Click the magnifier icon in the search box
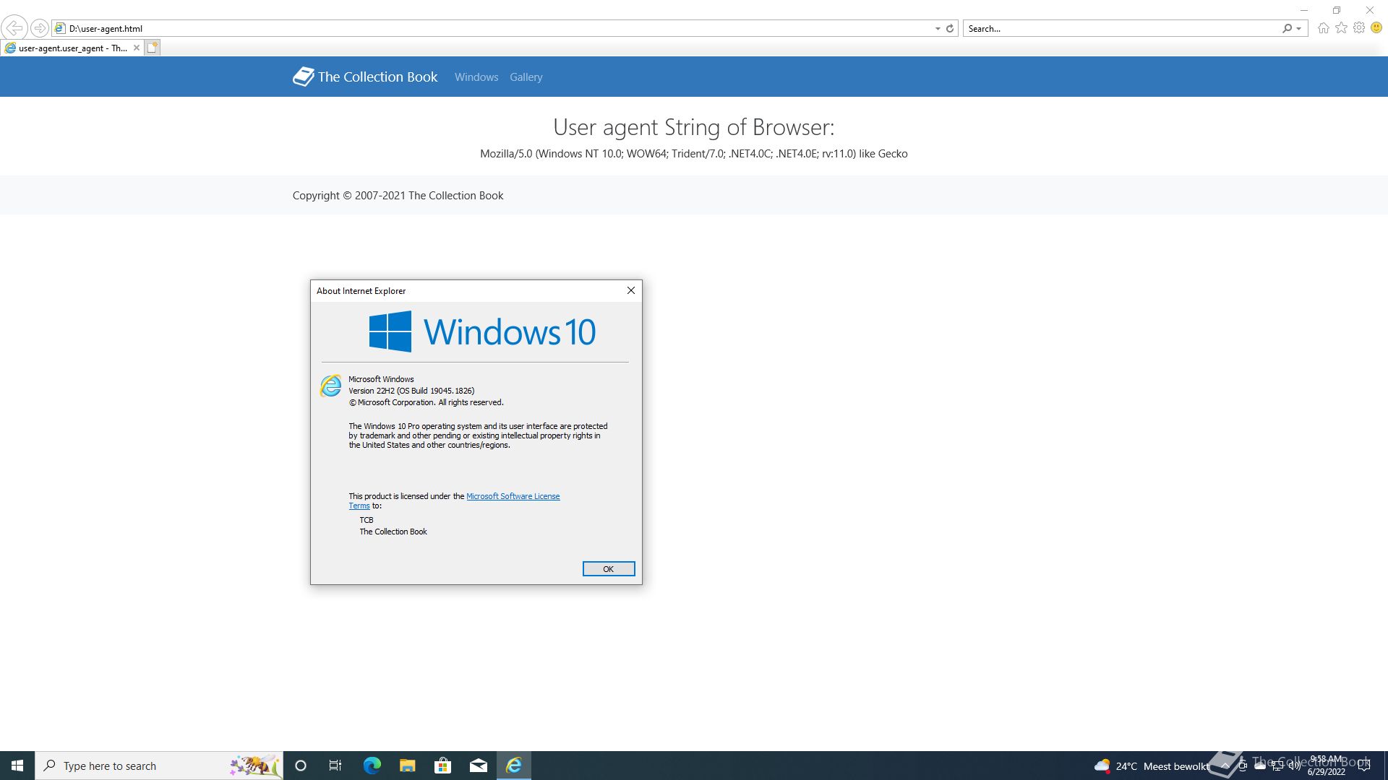This screenshot has width=1388, height=780. [1287, 29]
